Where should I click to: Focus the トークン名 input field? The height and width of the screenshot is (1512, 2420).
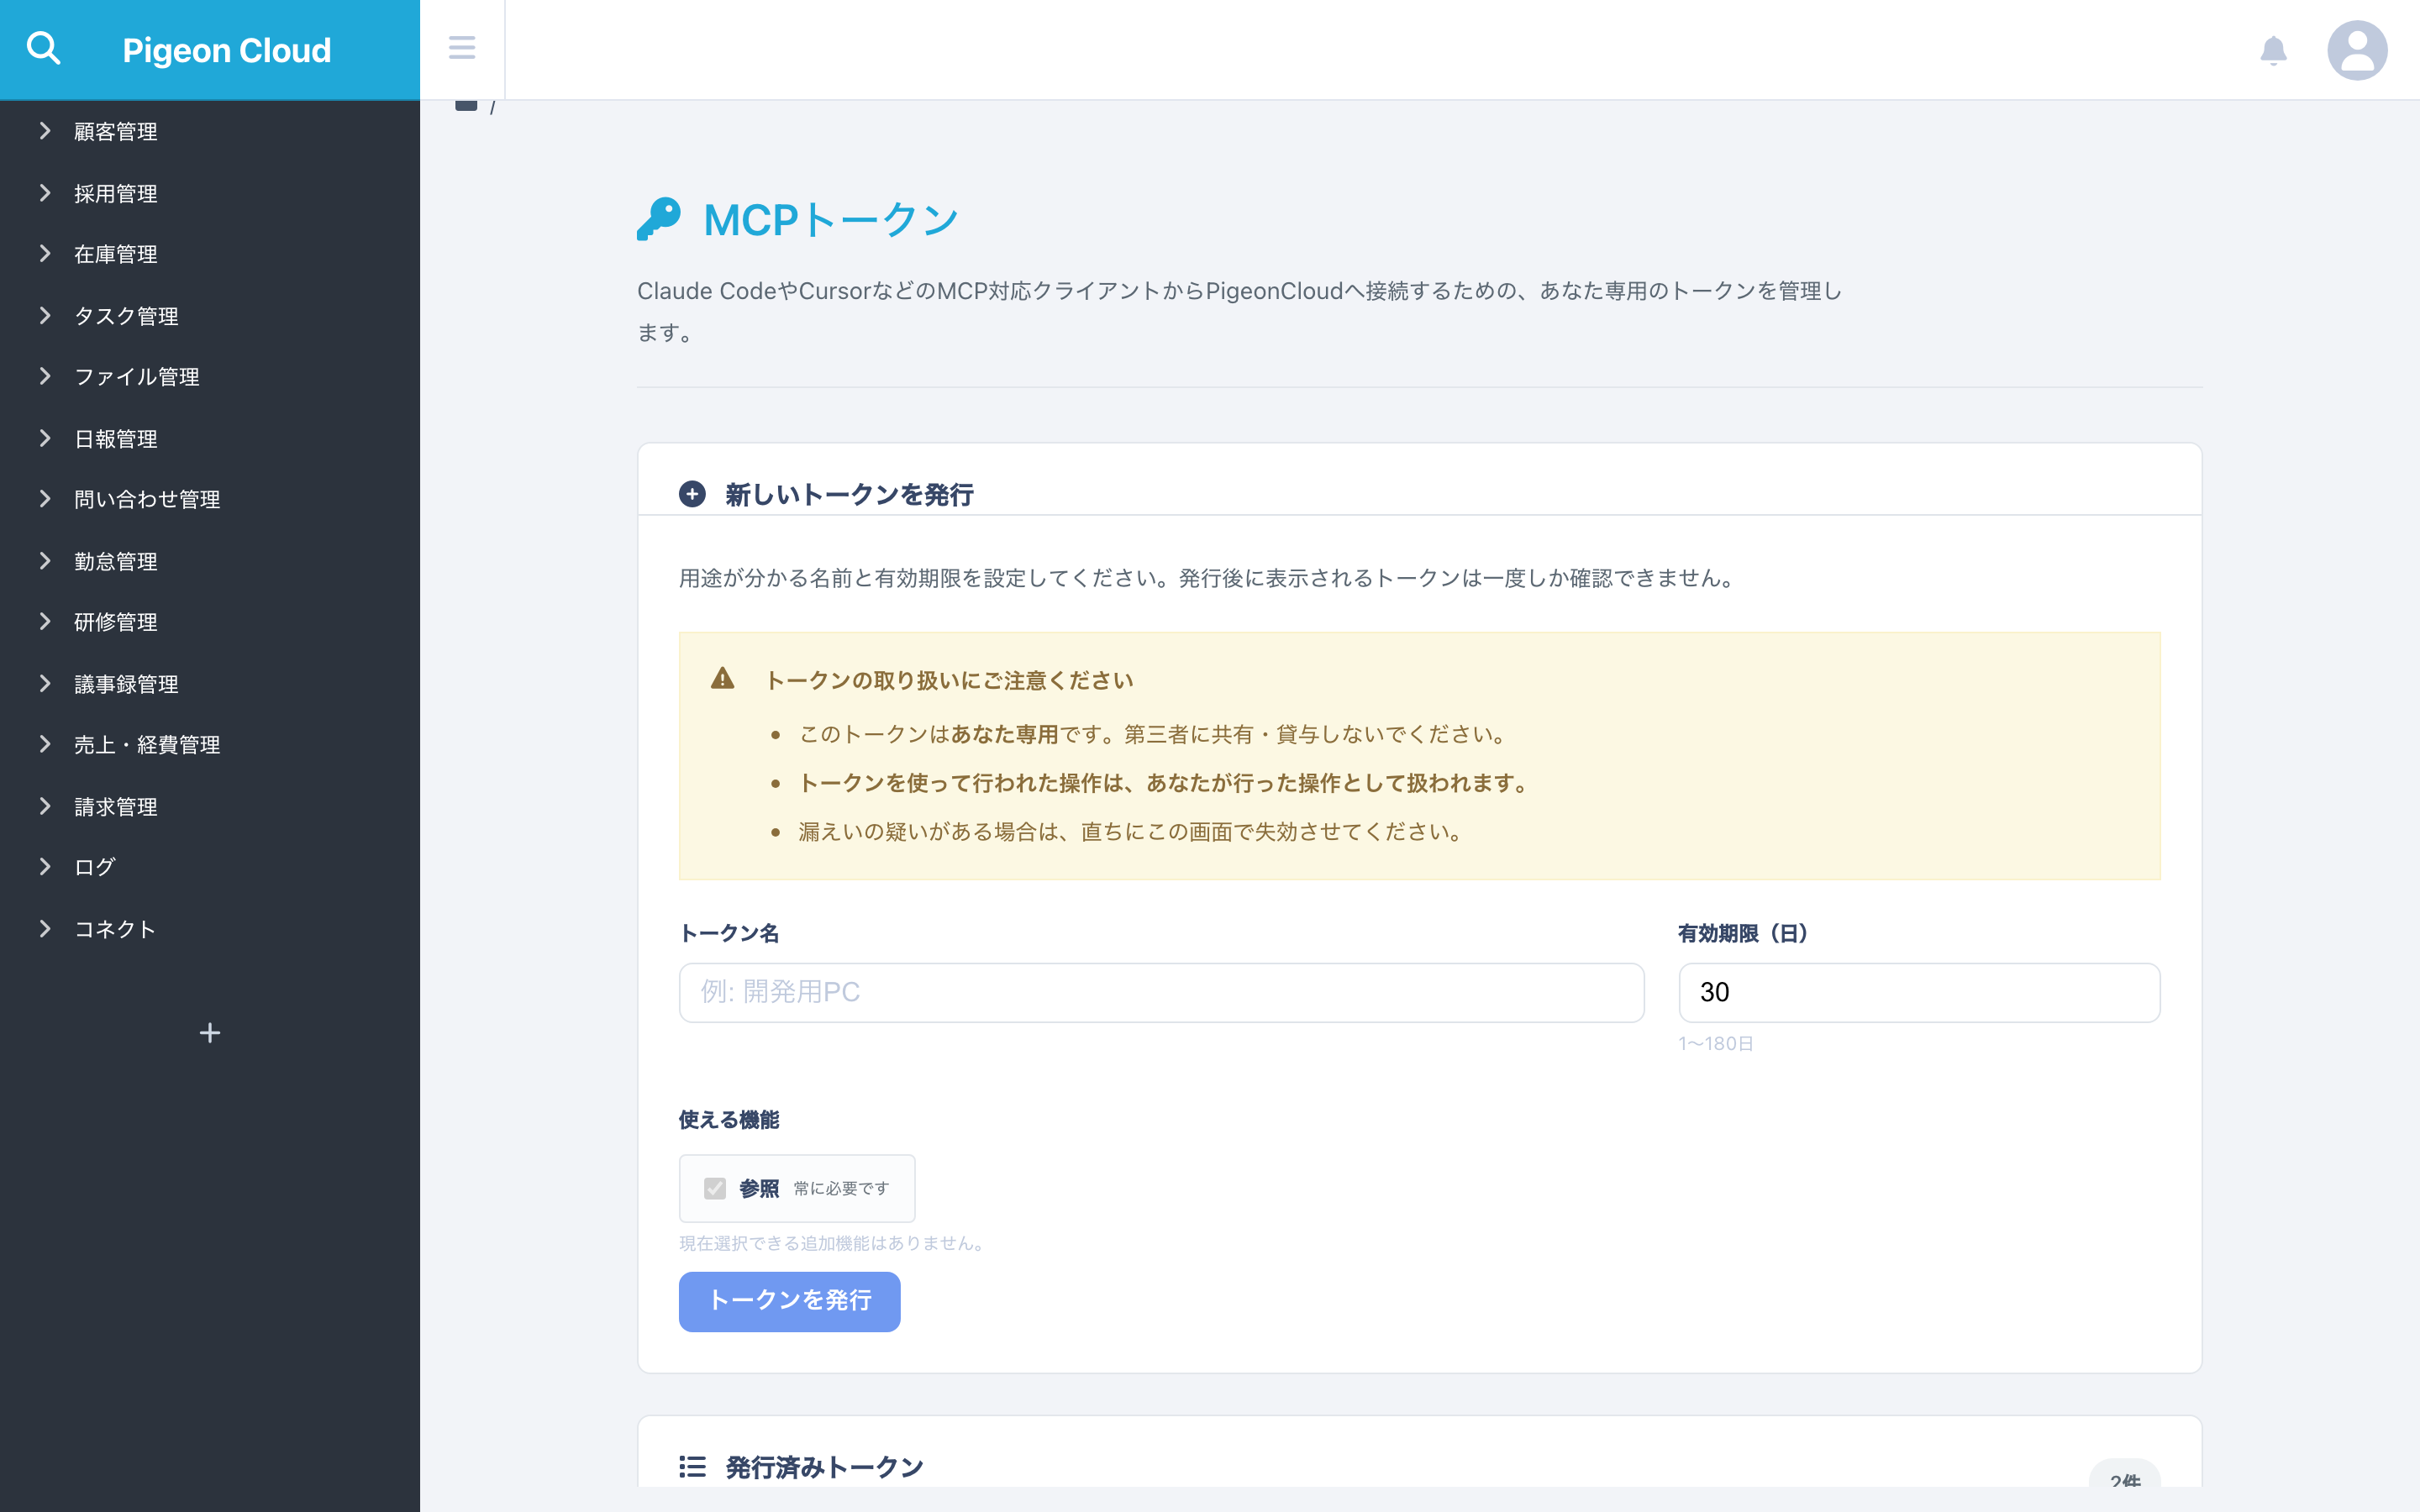click(1161, 992)
